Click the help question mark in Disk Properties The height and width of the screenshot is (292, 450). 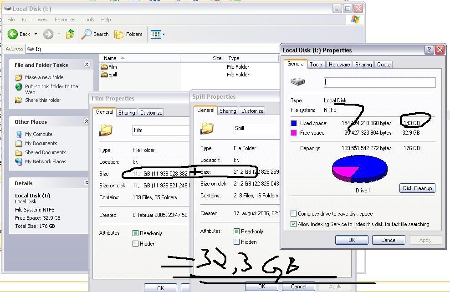(x=429, y=50)
